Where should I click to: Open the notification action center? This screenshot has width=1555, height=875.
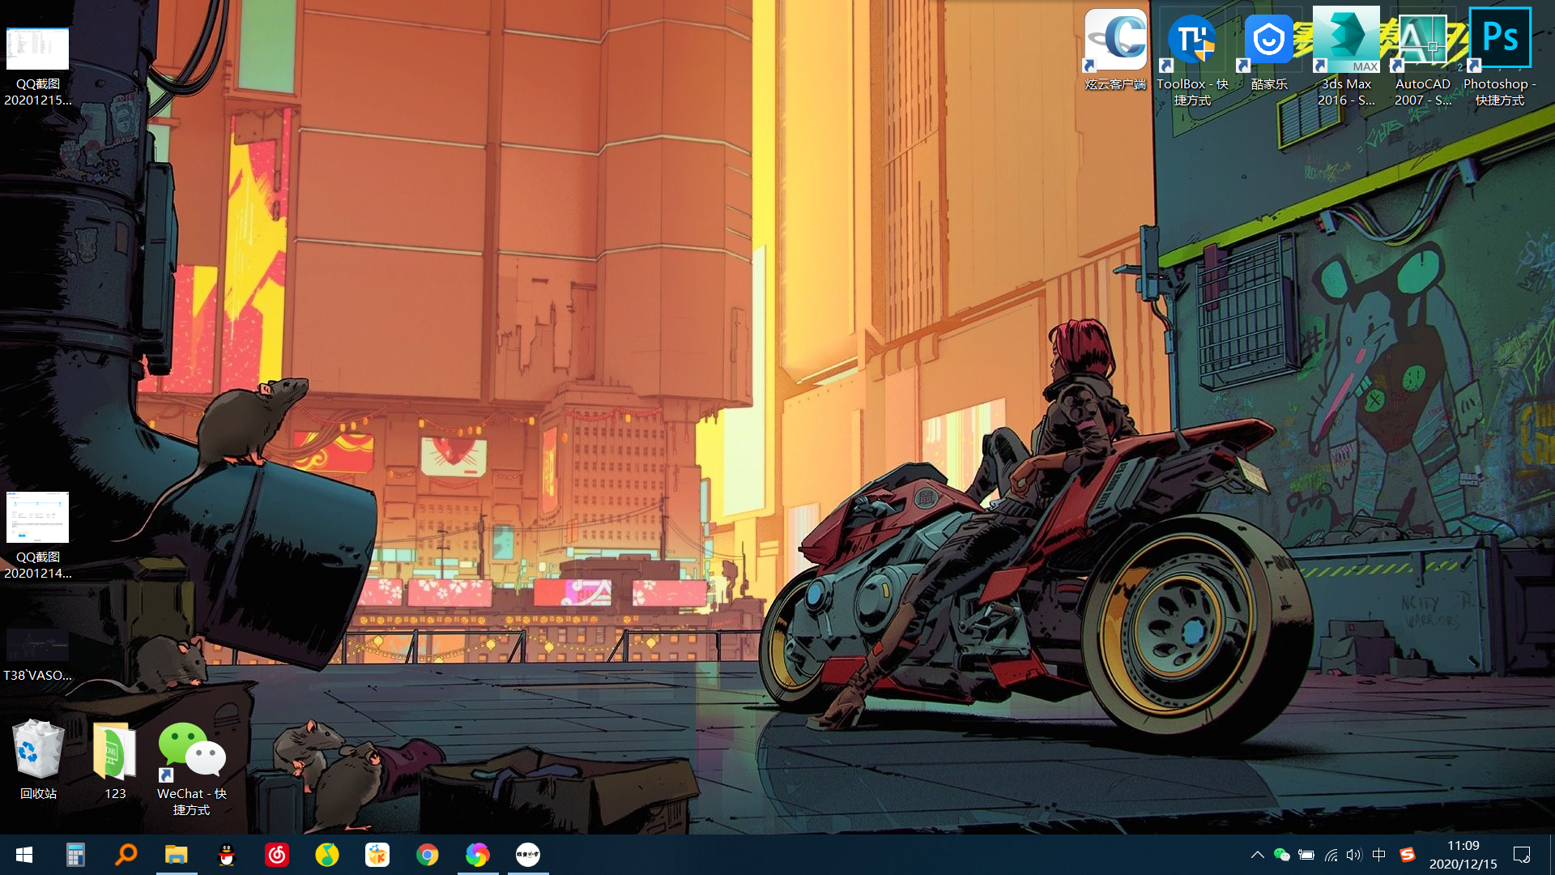point(1522,855)
